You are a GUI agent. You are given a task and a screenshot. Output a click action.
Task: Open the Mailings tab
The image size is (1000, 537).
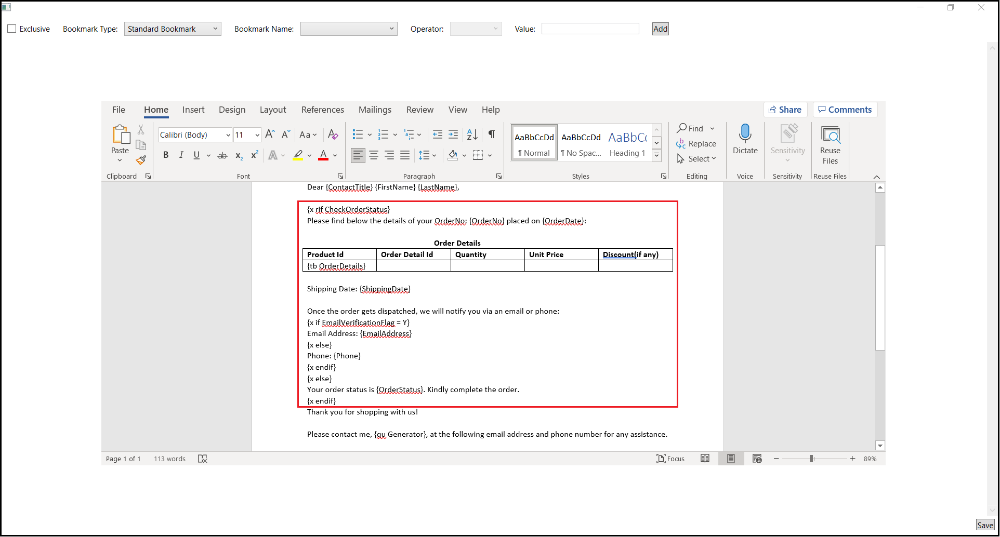pyautogui.click(x=375, y=110)
